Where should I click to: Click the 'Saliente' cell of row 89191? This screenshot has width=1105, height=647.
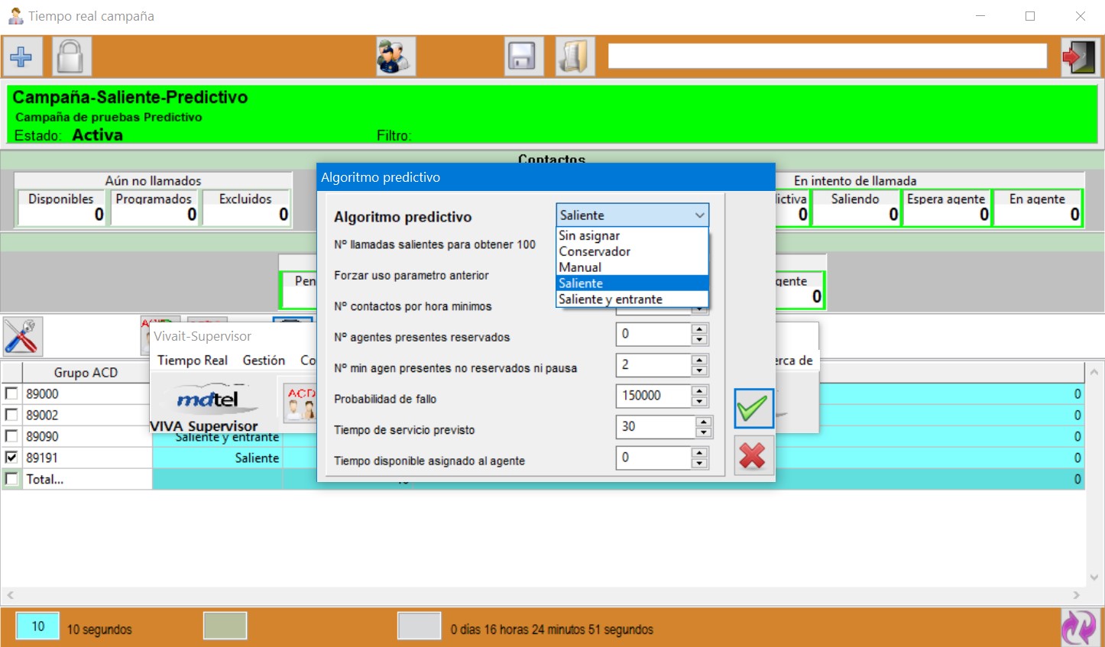[x=218, y=458]
